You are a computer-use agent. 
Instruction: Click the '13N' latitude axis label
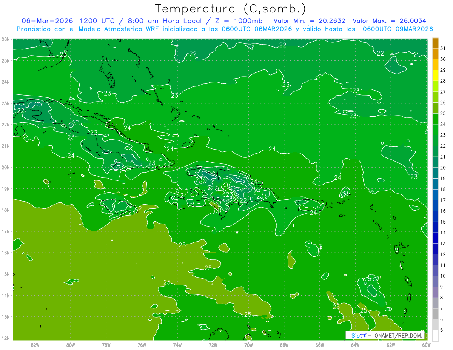click(x=6, y=316)
